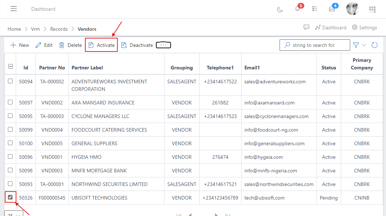Select all rows with header checkbox
Viewport: 386px width, 216px height.
10,66
